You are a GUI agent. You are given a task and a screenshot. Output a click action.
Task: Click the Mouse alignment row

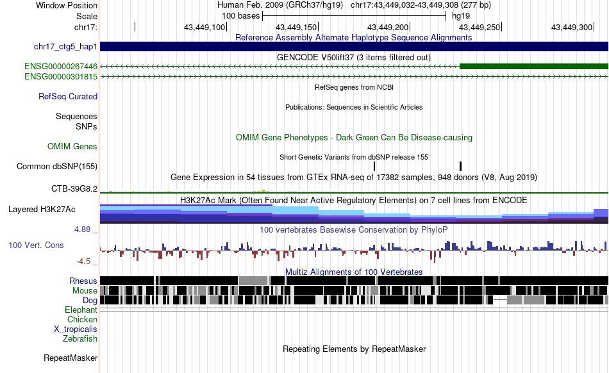tap(354, 290)
